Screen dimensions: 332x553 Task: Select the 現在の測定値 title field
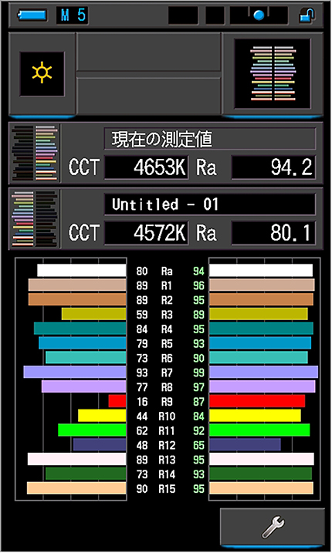pos(210,139)
